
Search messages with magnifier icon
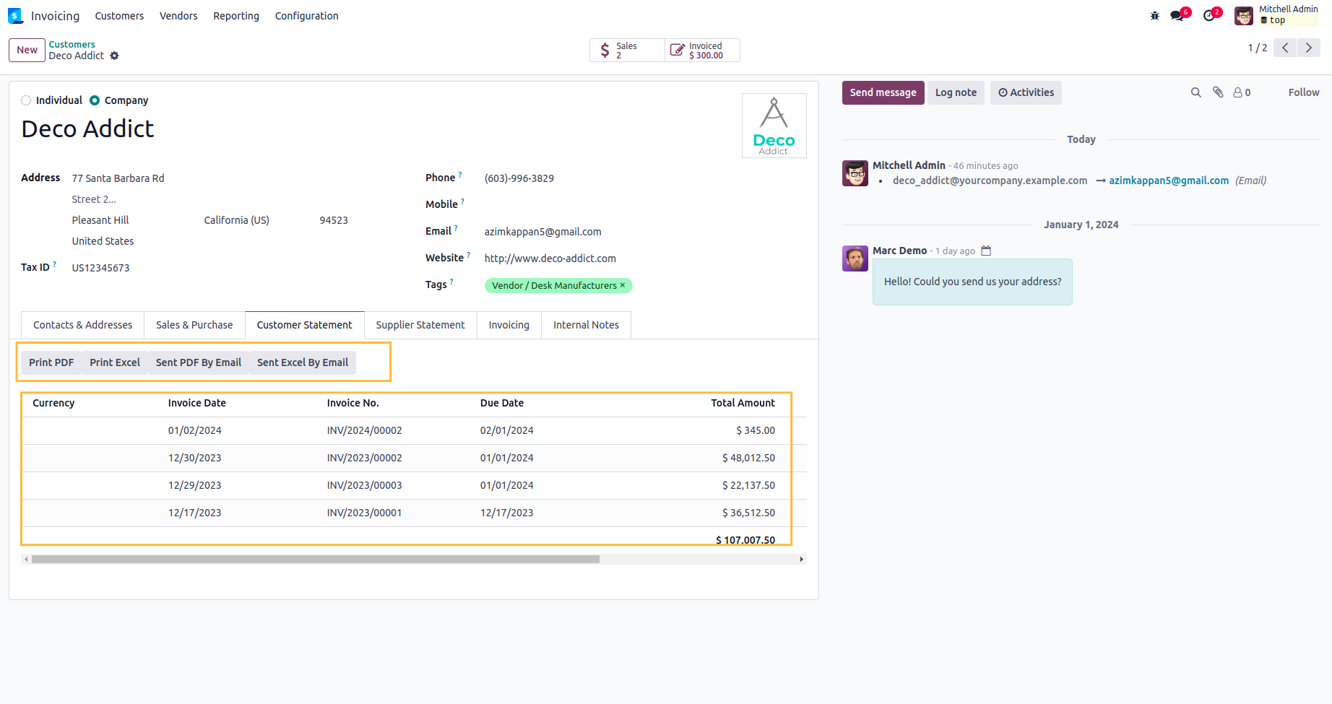point(1196,92)
